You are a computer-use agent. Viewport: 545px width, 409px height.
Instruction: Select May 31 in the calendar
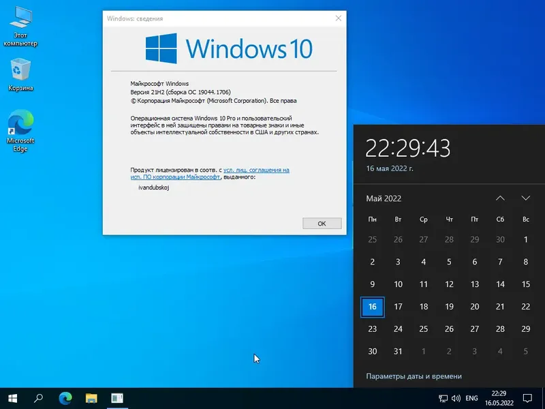pos(398,351)
